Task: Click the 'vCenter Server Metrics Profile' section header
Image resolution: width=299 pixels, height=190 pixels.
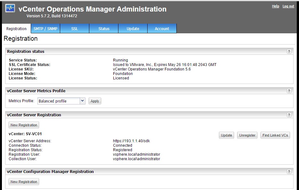Action: point(36,91)
